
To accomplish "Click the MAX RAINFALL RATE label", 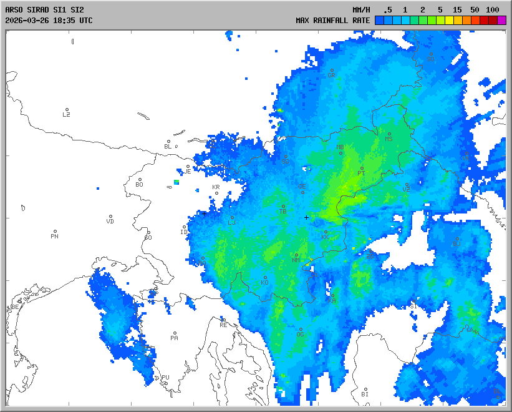I will click(x=332, y=21).
